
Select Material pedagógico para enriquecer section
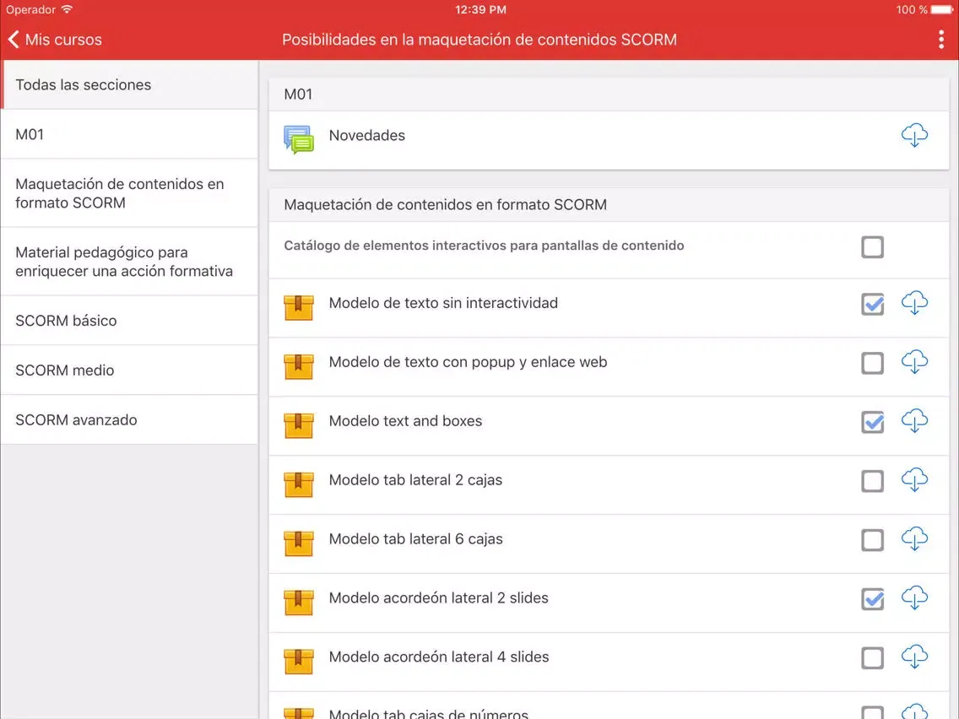coord(124,262)
